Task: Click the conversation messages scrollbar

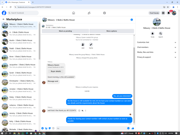Action: 134,85
